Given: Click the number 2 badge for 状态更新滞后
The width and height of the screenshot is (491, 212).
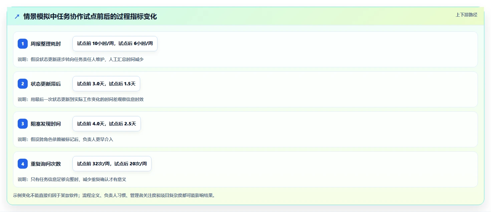Looking at the screenshot, I should click(x=23, y=84).
